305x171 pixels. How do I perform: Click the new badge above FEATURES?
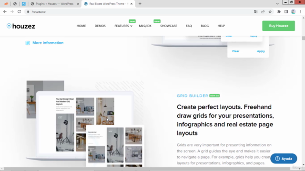[132, 21]
